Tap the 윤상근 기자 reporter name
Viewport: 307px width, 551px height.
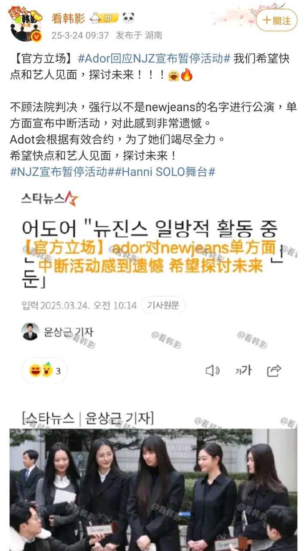[68, 332]
